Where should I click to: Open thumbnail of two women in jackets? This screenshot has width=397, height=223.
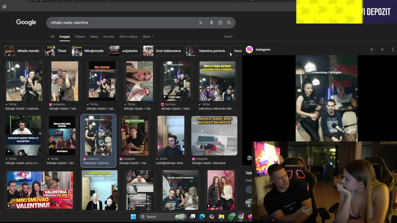point(221,190)
